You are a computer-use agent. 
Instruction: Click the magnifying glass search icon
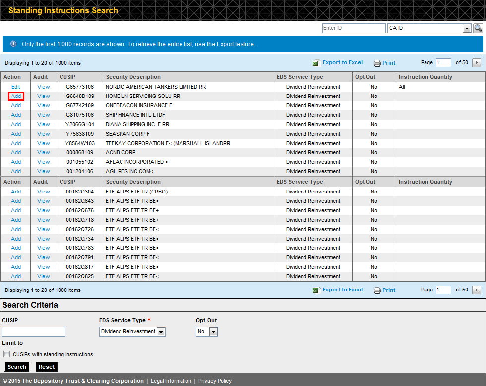[x=478, y=28]
